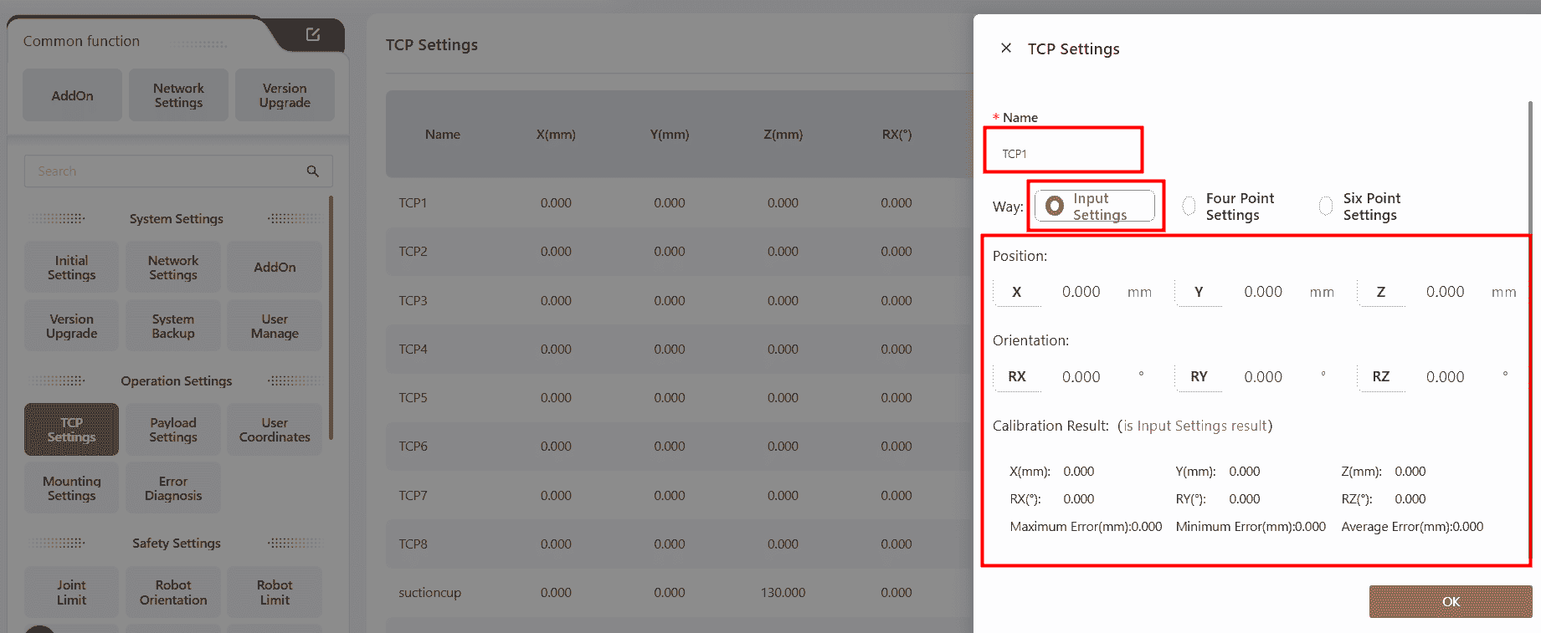Choose Six Point Settings calibration way

coord(1326,206)
